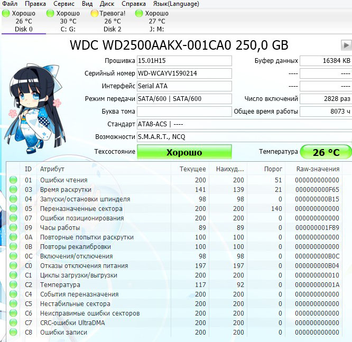Select the C: G: drive tab

(68, 21)
